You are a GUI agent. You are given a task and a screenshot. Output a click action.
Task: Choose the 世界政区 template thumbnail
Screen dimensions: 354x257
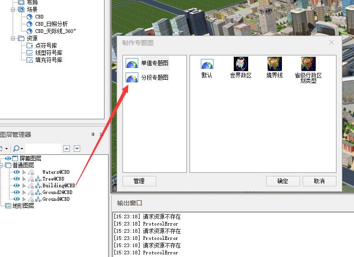[241, 64]
